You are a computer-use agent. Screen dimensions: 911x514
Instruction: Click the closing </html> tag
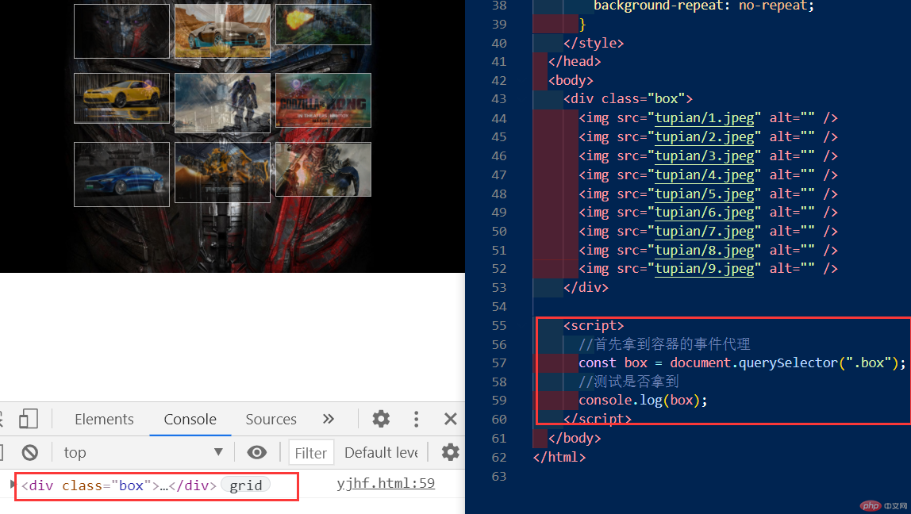coord(559,457)
